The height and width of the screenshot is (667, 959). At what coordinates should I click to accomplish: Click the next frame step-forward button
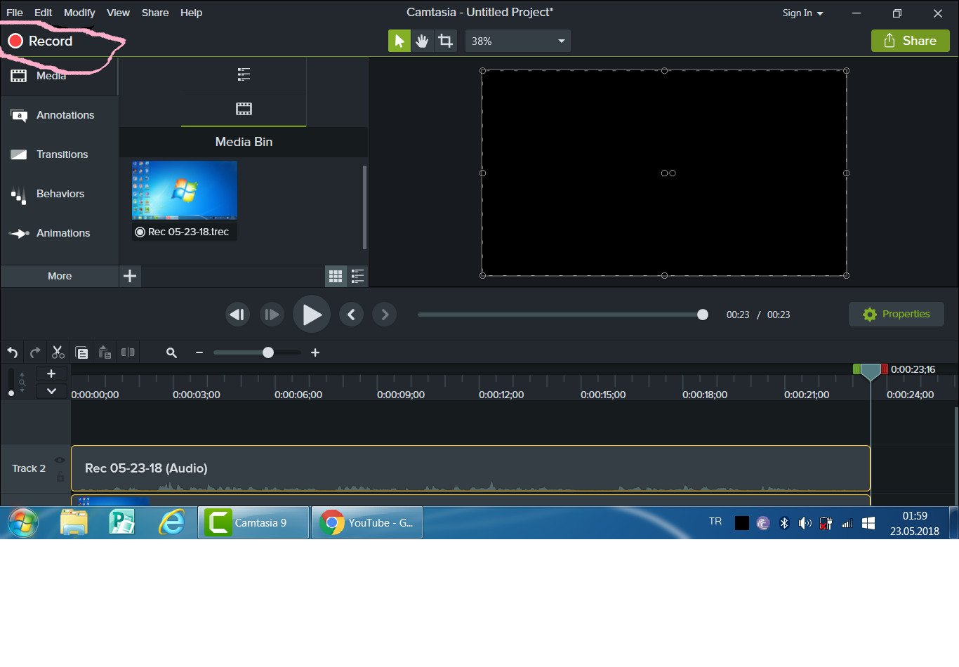pyautogui.click(x=271, y=315)
